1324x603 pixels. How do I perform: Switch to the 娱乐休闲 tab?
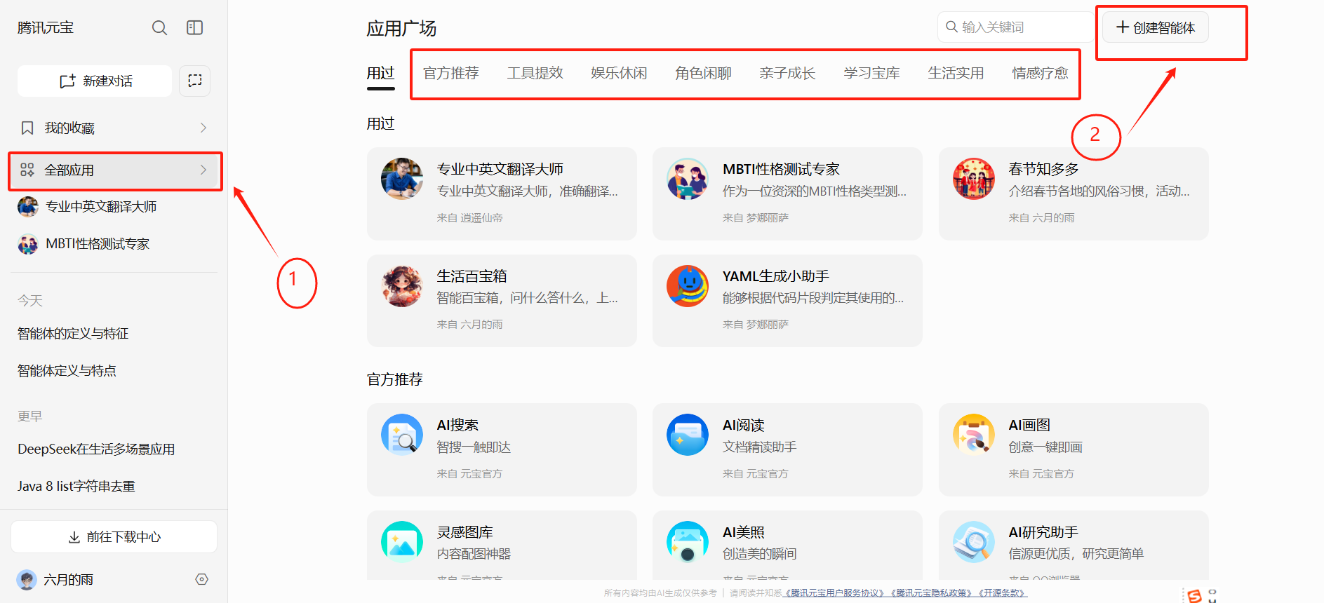click(620, 73)
